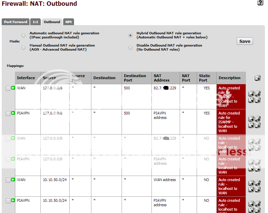Duplicate the PIAVPN ISAKMP rule via plus icon
This screenshot has width=268, height=213.
(x=257, y=125)
